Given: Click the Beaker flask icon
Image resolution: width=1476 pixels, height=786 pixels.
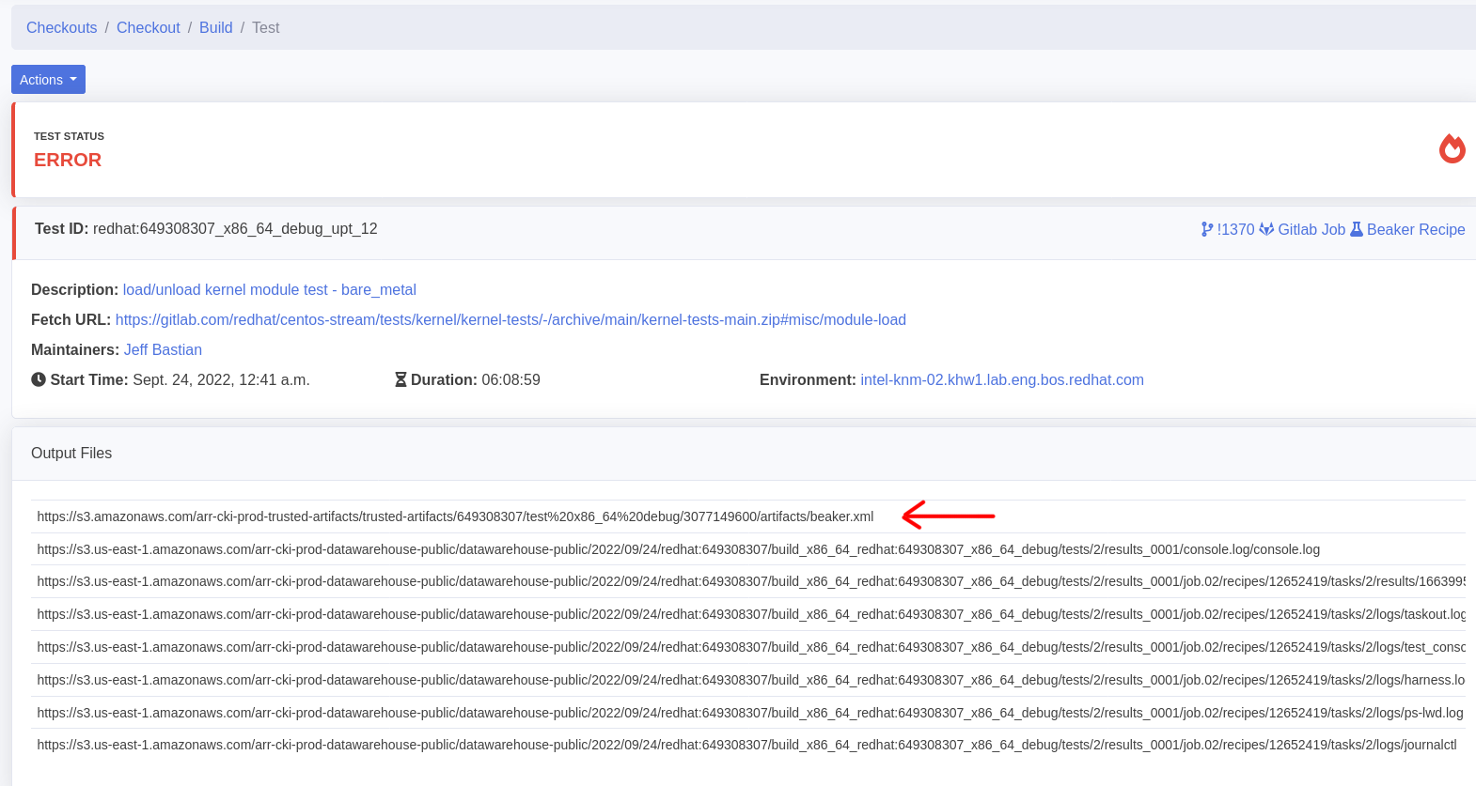Looking at the screenshot, I should coord(1356,229).
